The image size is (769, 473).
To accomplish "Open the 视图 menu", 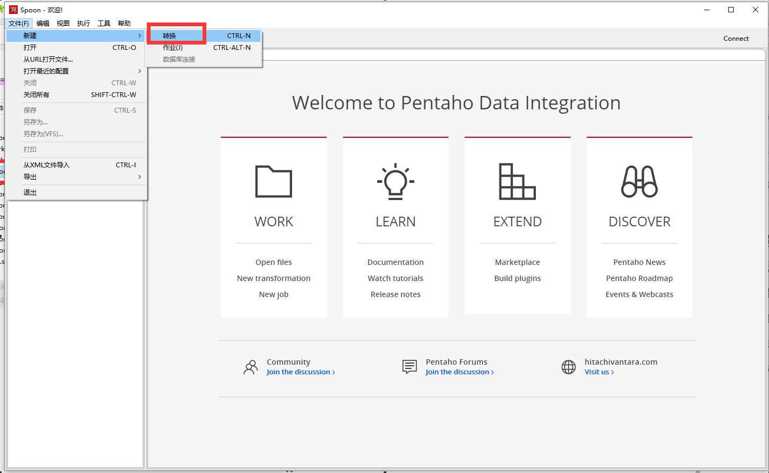I will coord(63,23).
